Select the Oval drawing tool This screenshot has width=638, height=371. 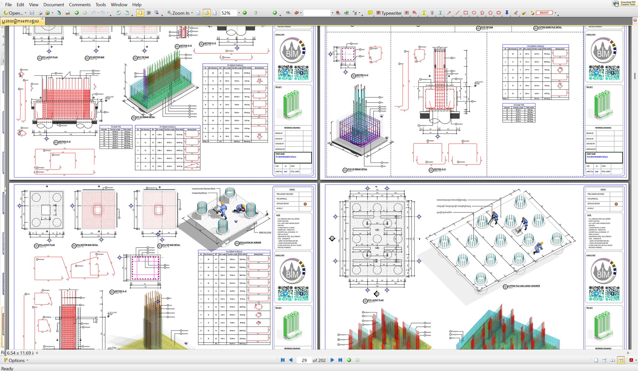click(474, 13)
